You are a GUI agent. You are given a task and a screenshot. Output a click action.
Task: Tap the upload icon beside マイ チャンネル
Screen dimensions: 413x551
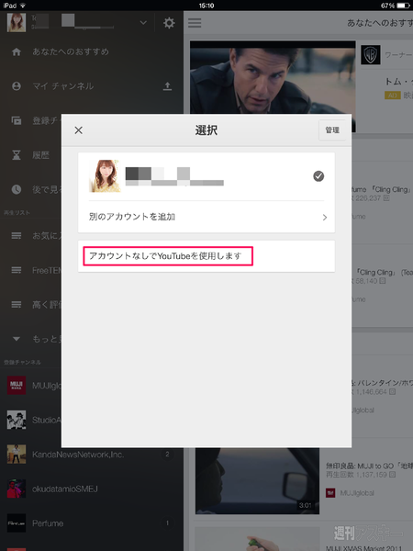coord(168,86)
